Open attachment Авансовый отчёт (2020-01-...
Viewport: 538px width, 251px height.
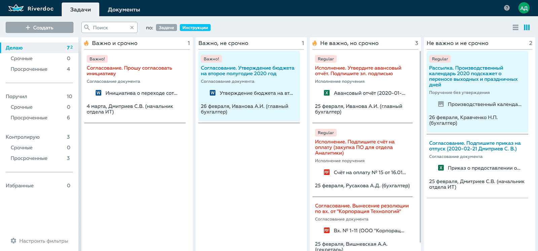[x=370, y=93]
